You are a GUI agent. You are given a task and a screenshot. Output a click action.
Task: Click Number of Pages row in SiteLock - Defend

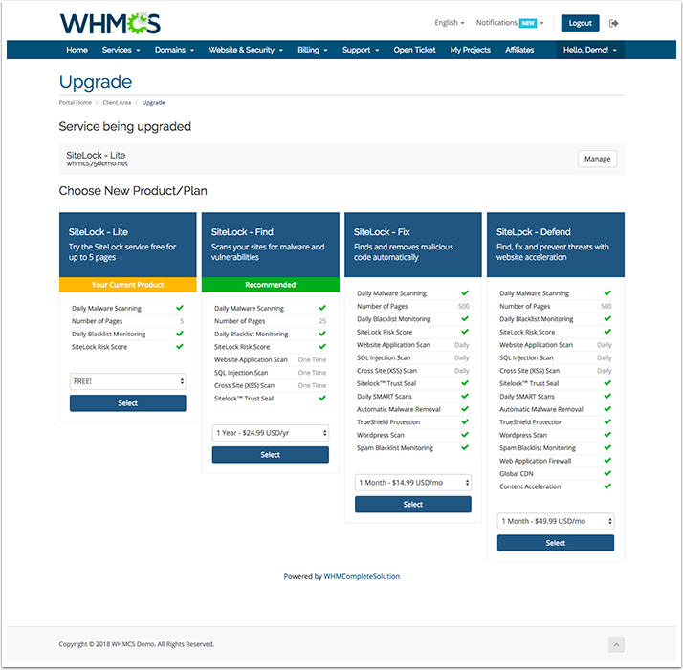coord(556,306)
